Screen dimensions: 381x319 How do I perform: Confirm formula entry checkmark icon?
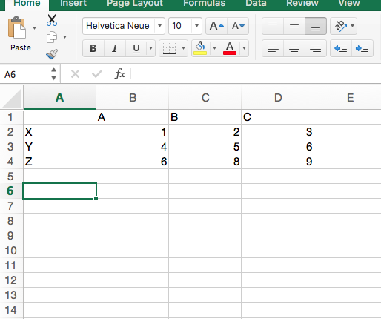97,74
